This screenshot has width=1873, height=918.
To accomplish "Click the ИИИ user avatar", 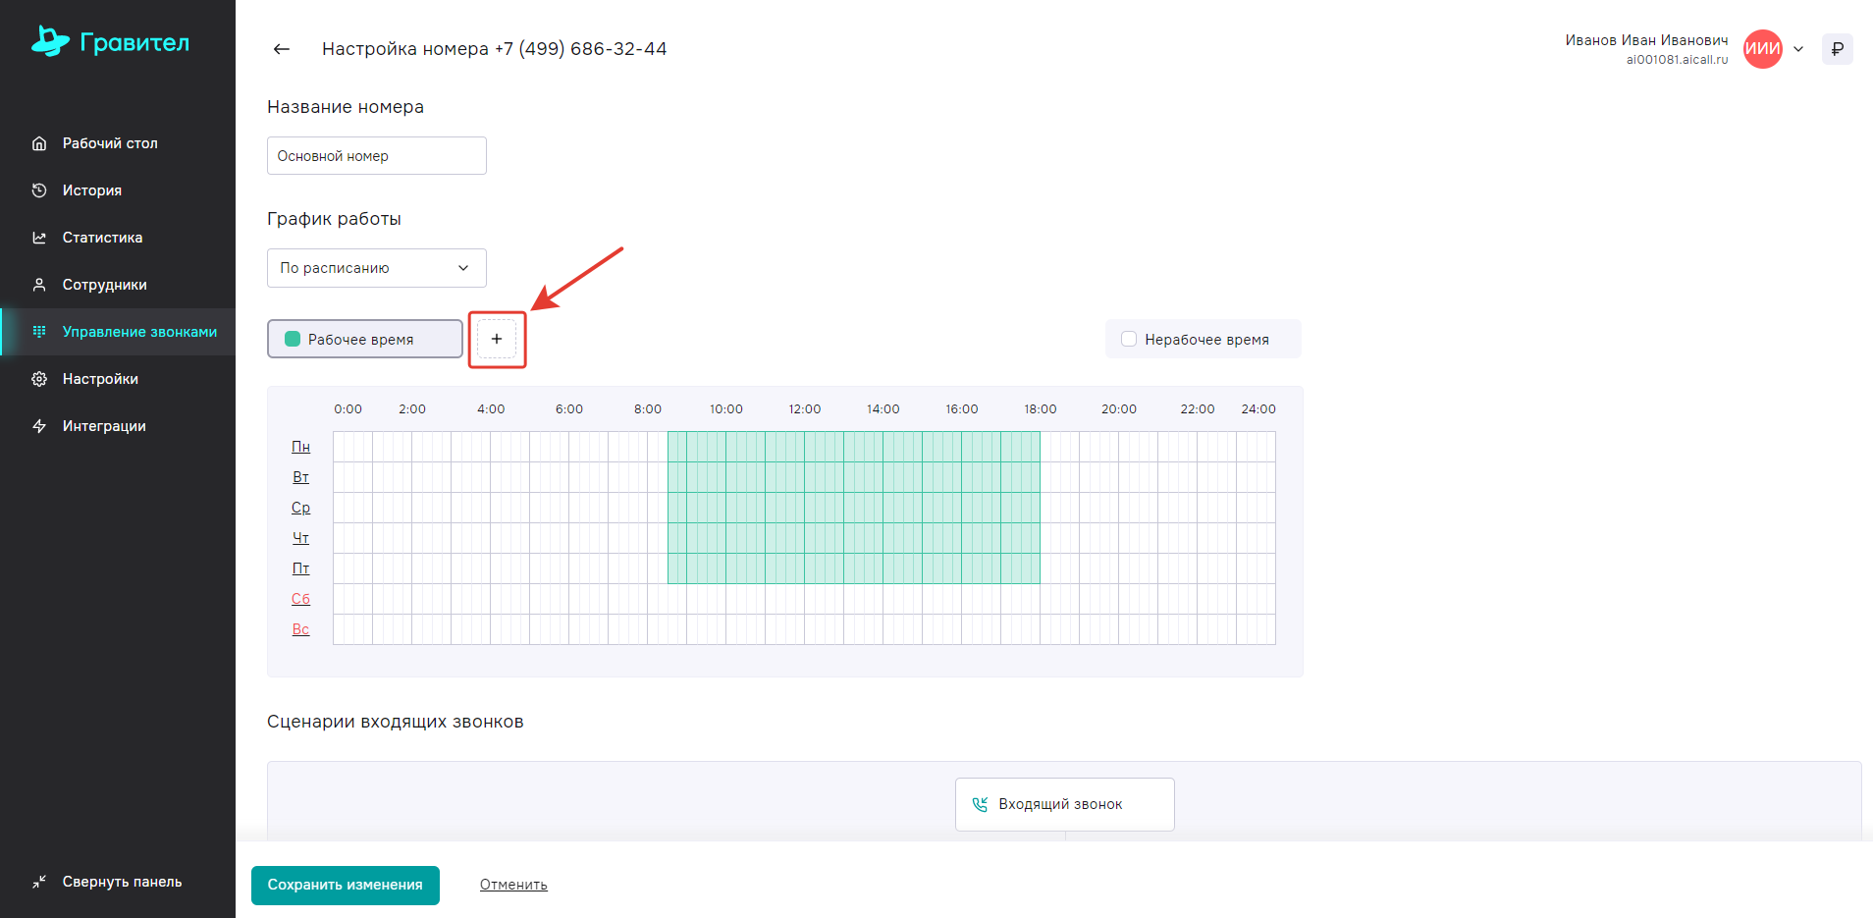I will 1762,49.
